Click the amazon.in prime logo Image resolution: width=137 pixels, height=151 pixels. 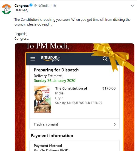[x=50, y=58]
